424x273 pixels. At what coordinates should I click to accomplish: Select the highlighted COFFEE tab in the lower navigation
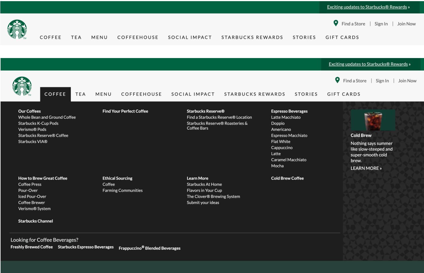(x=55, y=94)
